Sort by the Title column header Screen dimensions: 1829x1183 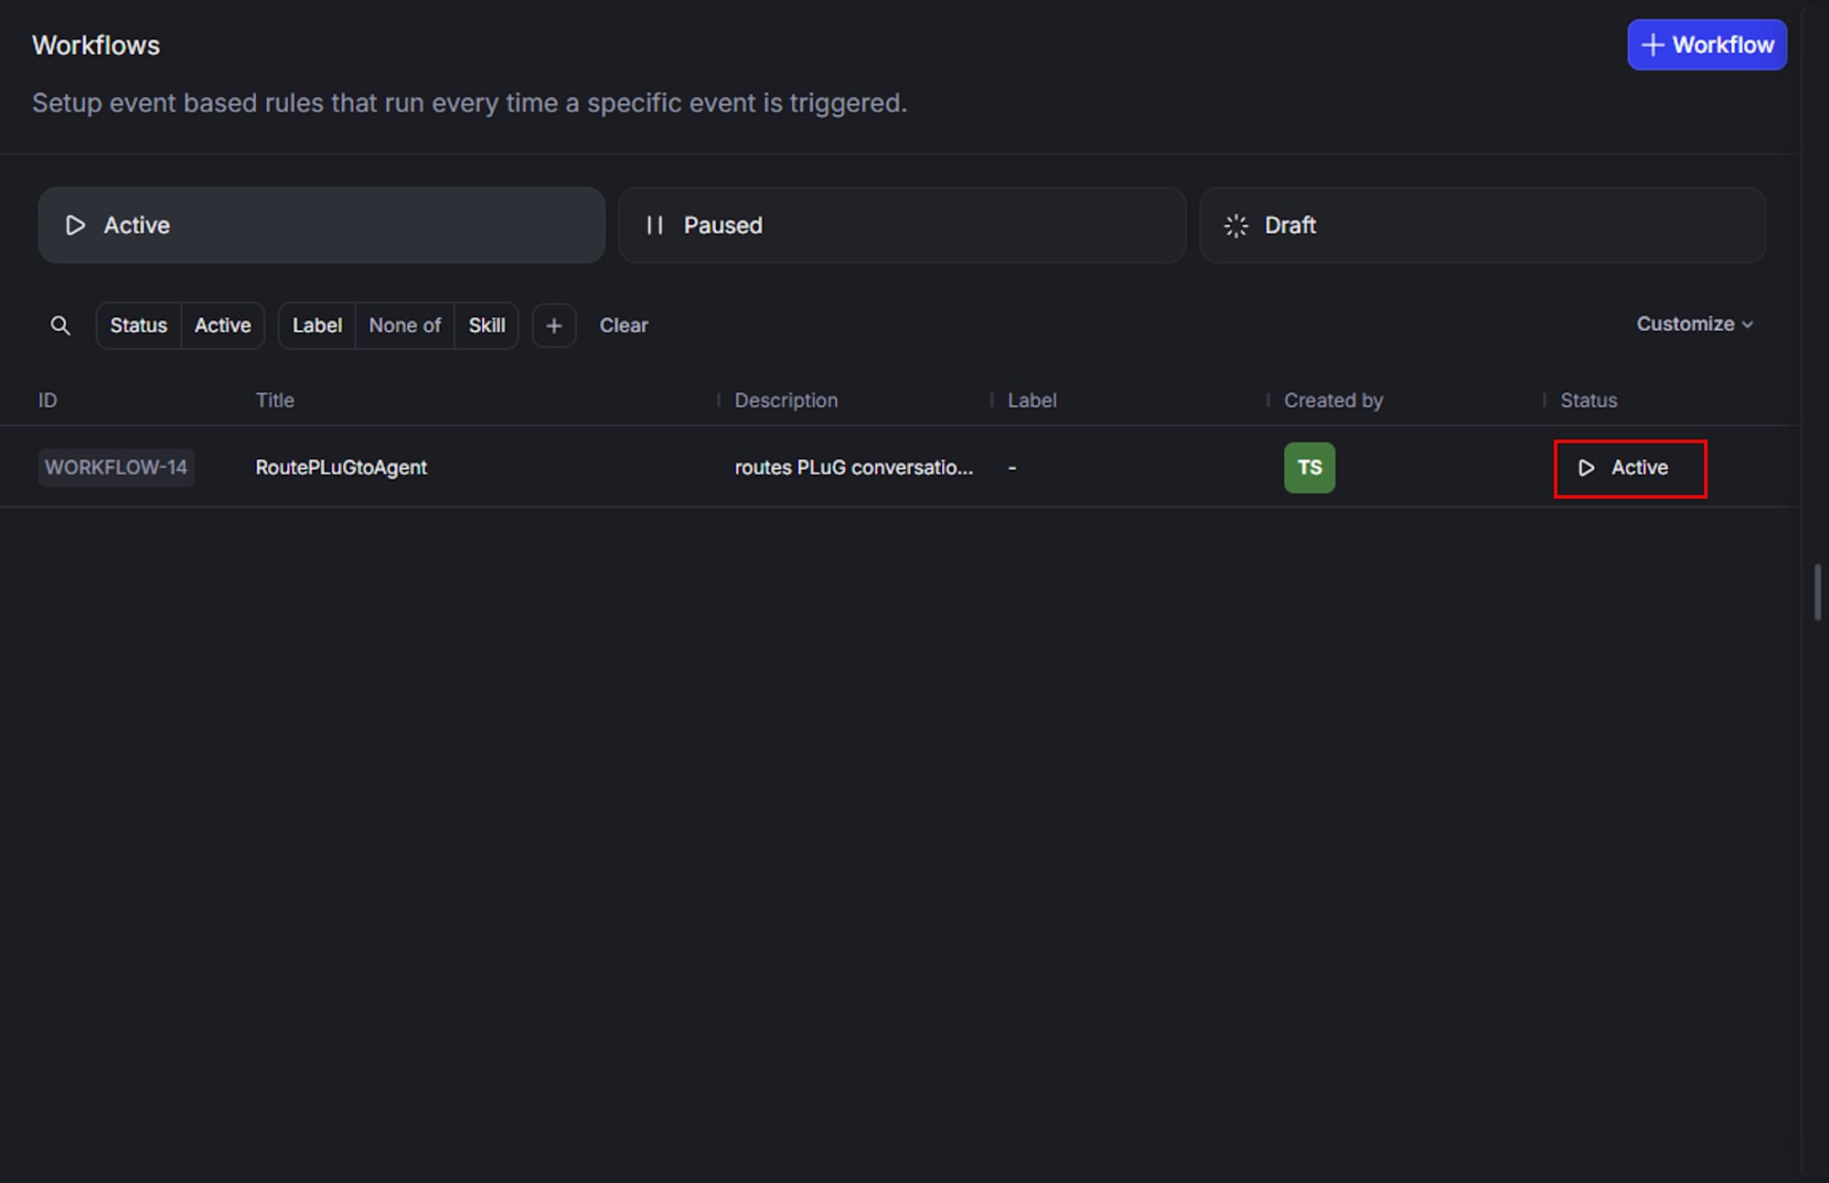pyautogui.click(x=275, y=400)
